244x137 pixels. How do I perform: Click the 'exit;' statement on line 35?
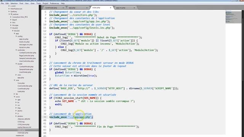pyautogui.click(x=58, y=104)
